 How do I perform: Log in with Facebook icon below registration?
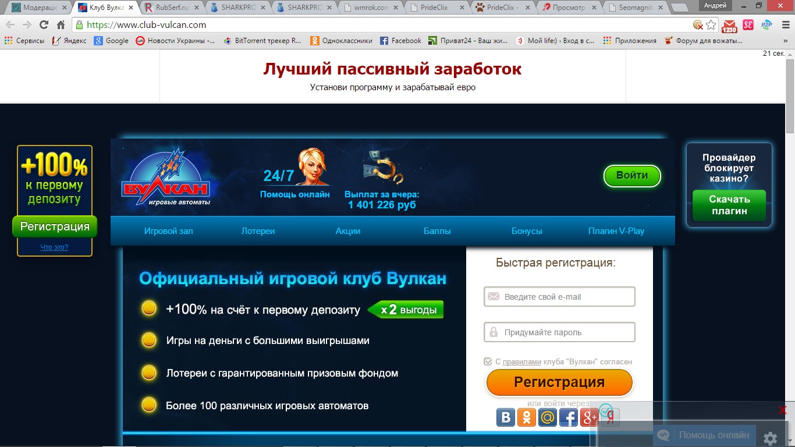click(x=569, y=417)
